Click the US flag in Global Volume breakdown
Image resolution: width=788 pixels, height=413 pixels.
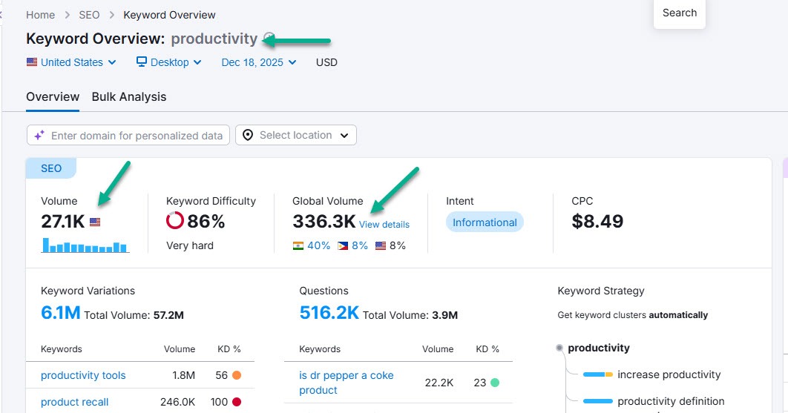coord(381,245)
